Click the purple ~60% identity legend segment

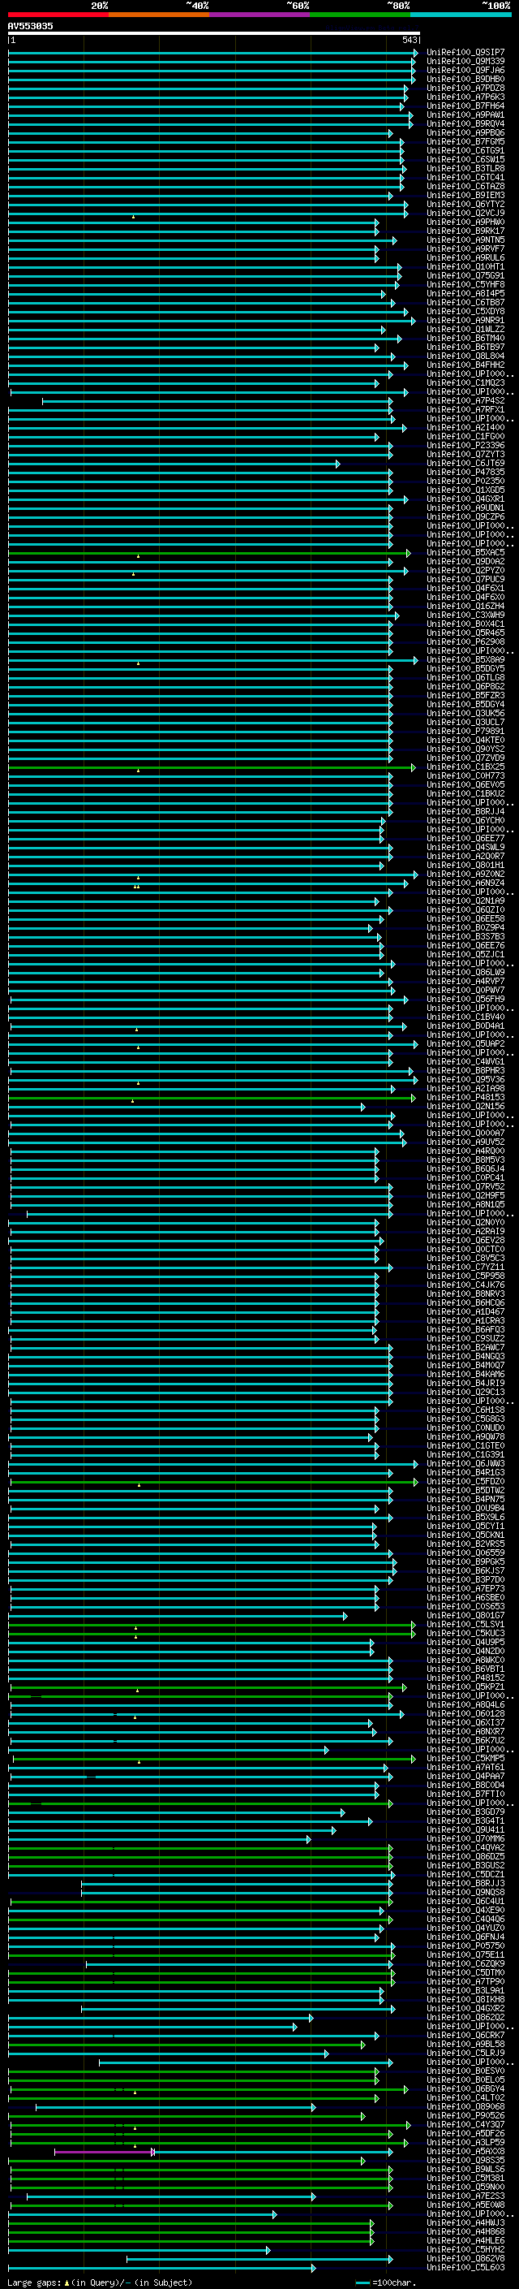(260, 15)
